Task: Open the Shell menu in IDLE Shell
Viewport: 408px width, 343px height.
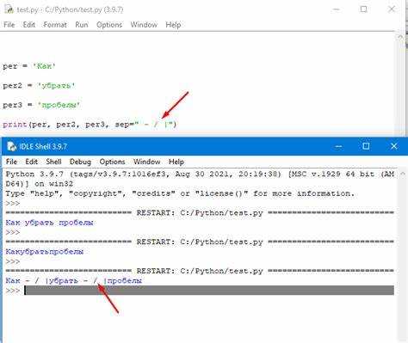Action: (x=53, y=162)
